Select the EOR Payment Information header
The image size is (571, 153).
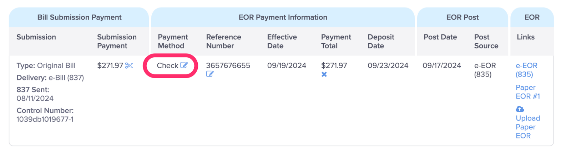click(283, 17)
